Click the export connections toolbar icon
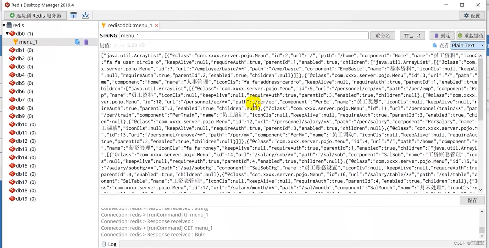The height and width of the screenshot is (248, 489). click(x=85, y=15)
